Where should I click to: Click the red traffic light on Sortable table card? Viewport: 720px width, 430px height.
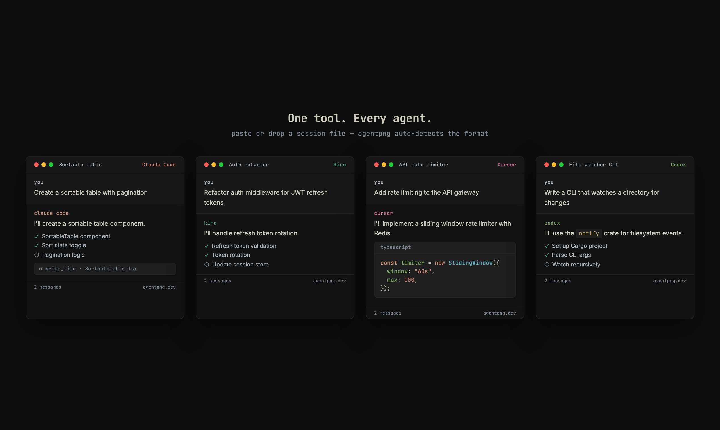pyautogui.click(x=36, y=164)
